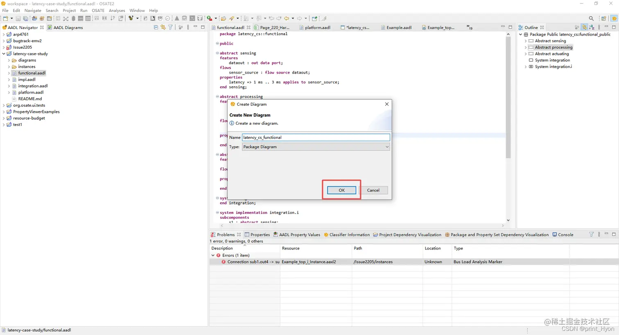Click the Back navigation arrow in toolbar
Viewport: 619px width, 335px height.
[287, 18]
